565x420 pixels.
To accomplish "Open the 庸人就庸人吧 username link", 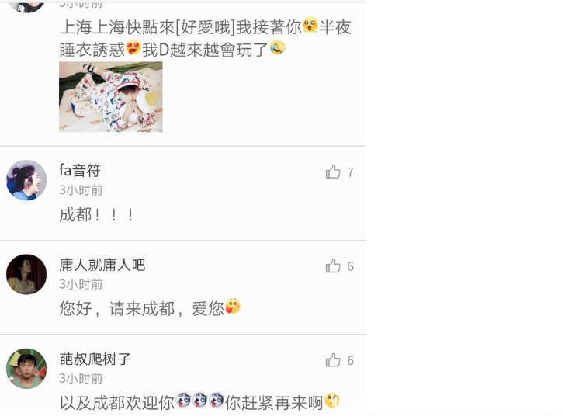I will pyautogui.click(x=102, y=265).
